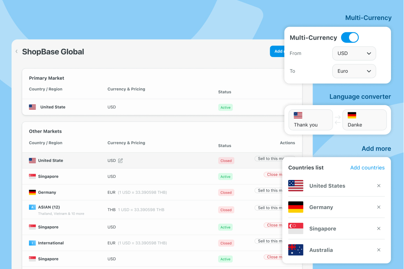Toggle the Multi-Currency switch off
The height and width of the screenshot is (269, 404).
(x=350, y=37)
